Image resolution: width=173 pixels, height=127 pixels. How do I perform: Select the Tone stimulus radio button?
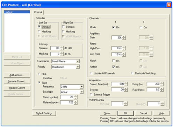pos(39,83)
